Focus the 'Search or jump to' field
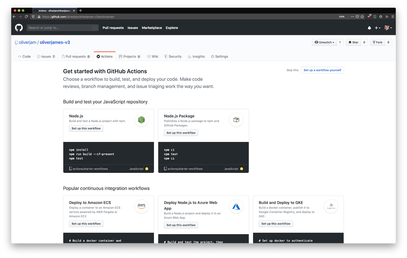This screenshot has width=407, height=258. 59,28
